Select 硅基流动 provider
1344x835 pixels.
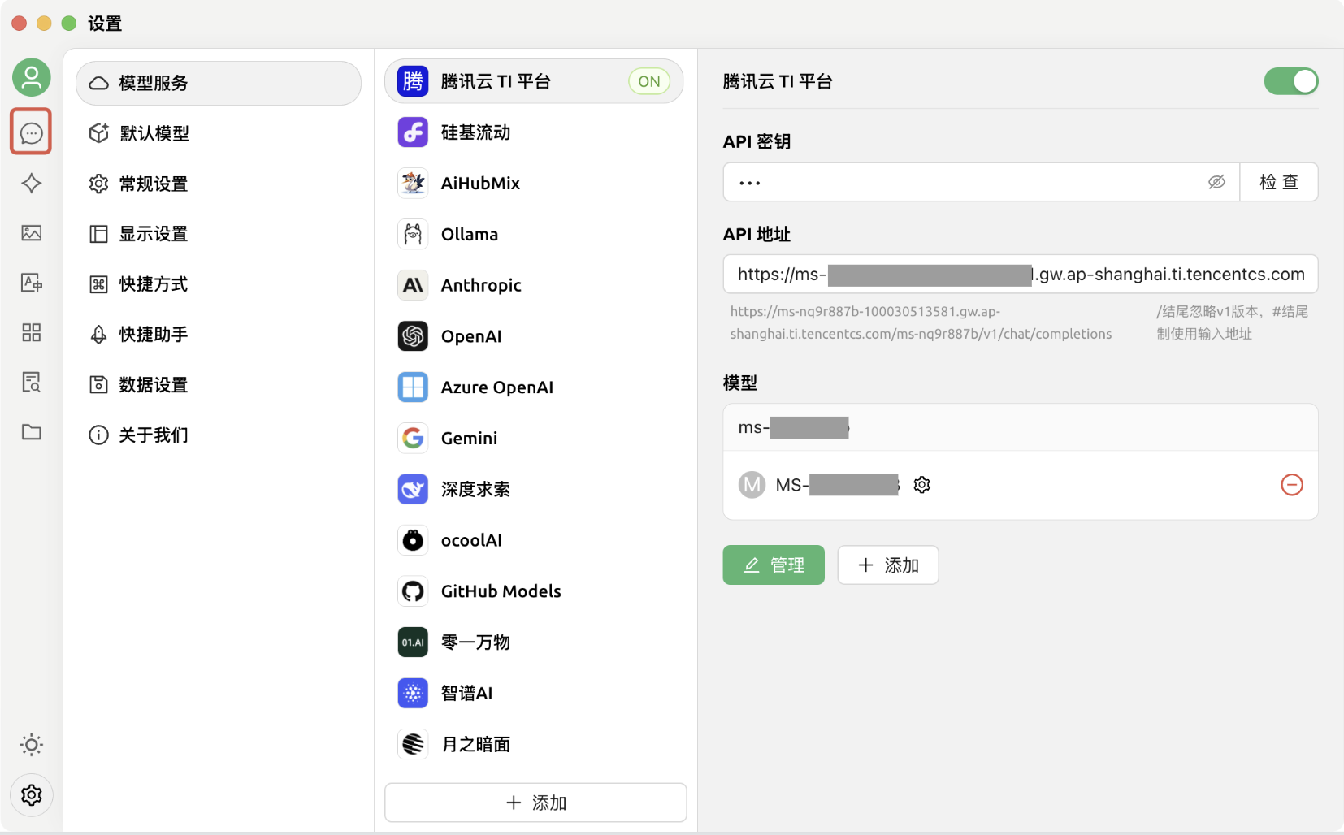pyautogui.click(x=534, y=132)
